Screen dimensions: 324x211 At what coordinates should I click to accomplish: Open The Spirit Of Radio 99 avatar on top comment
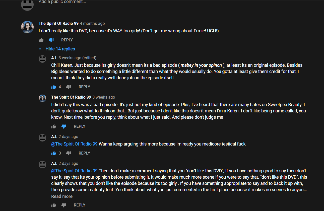click(x=27, y=27)
